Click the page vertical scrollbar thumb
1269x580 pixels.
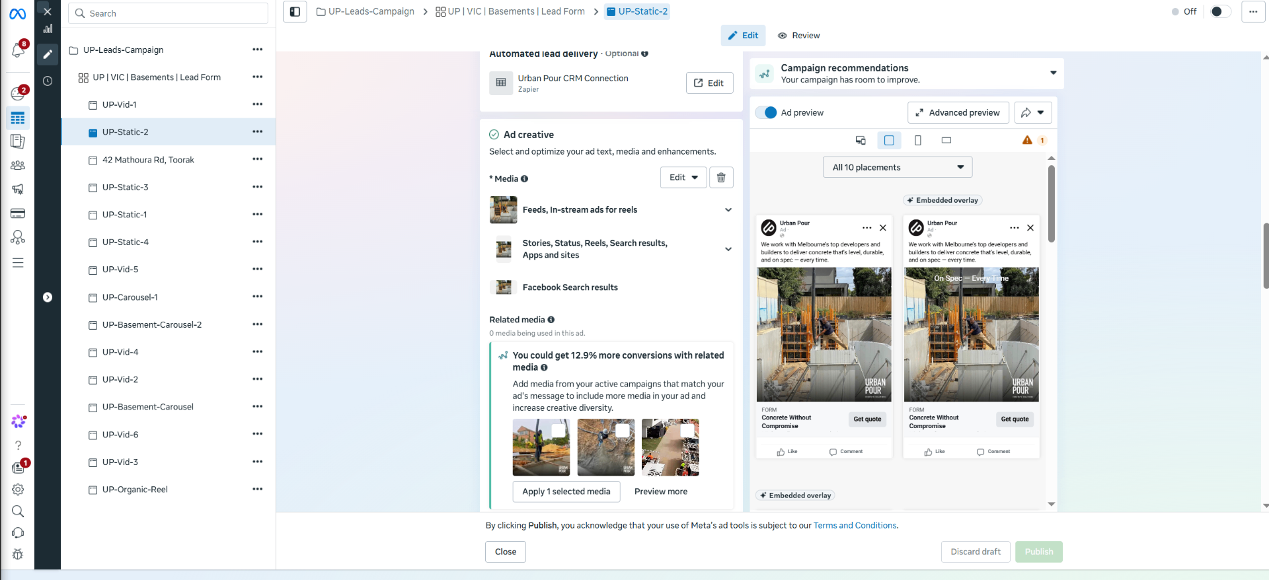[x=1265, y=256]
